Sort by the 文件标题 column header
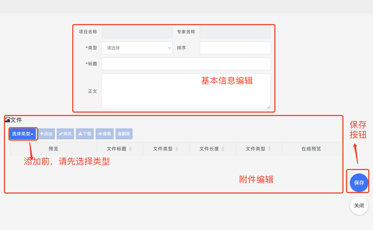The width and height of the screenshot is (373, 230). [120, 149]
